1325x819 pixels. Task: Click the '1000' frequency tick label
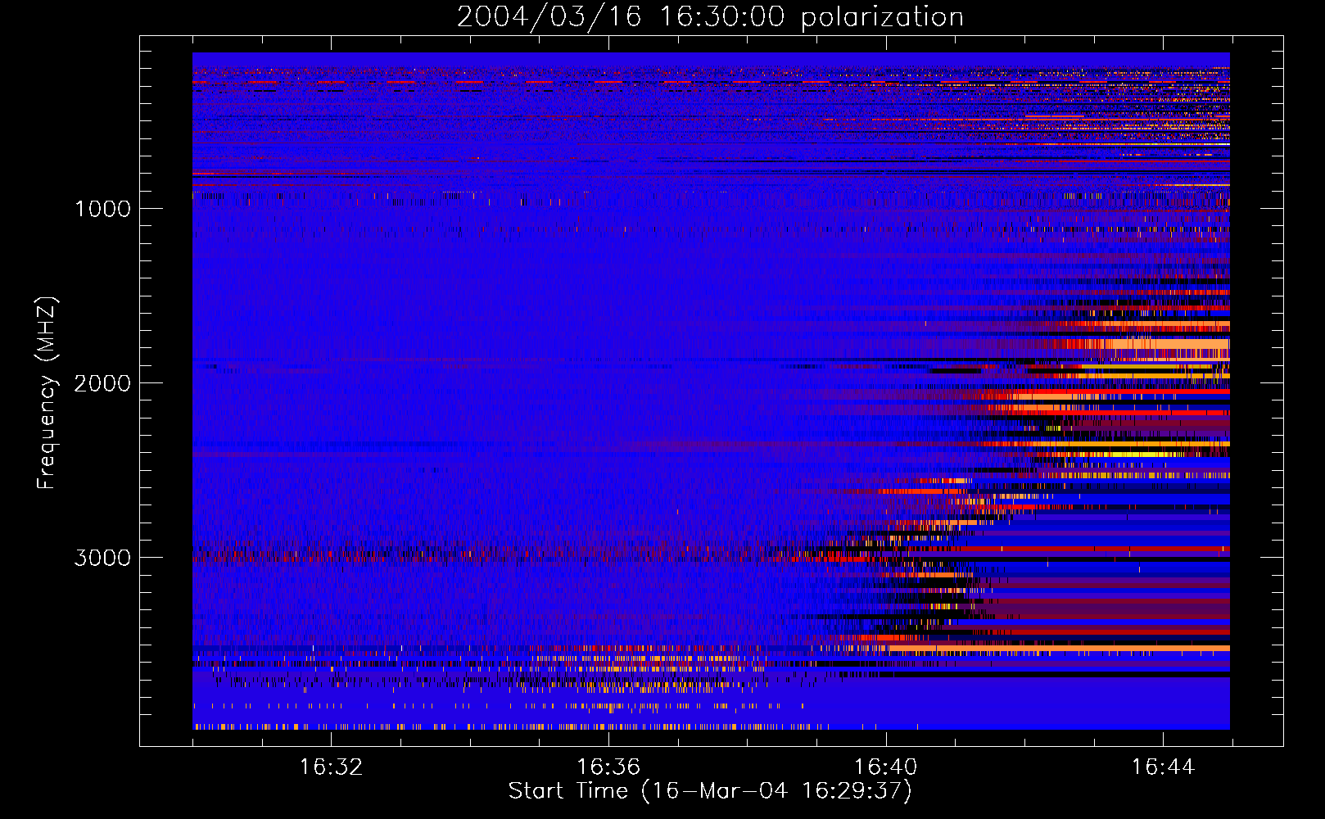(102, 209)
